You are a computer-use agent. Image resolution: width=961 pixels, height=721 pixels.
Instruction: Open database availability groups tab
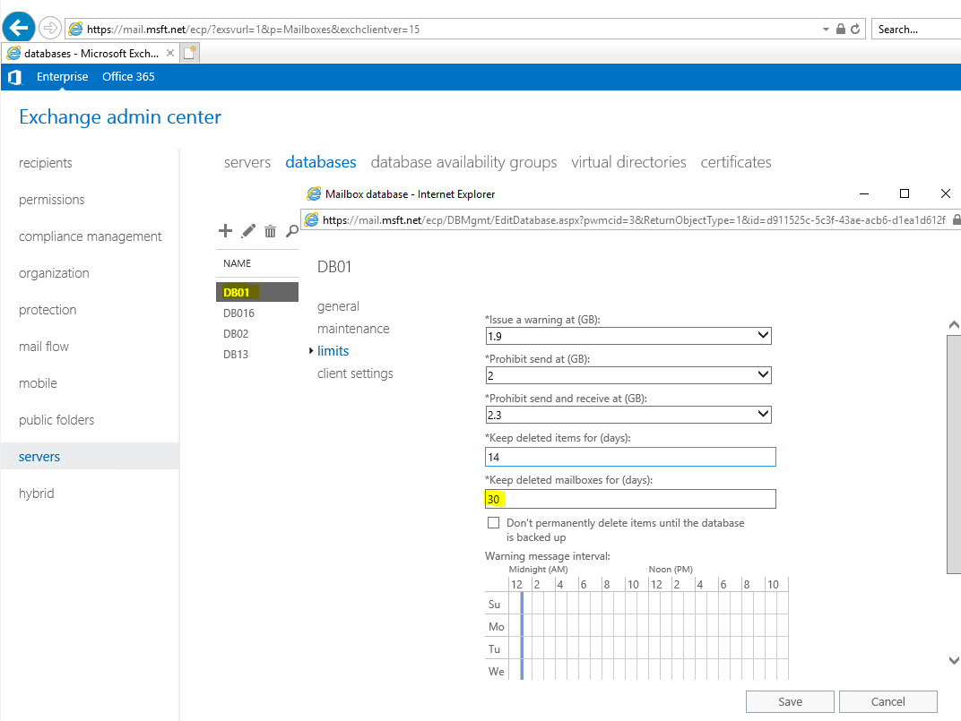pyautogui.click(x=464, y=162)
